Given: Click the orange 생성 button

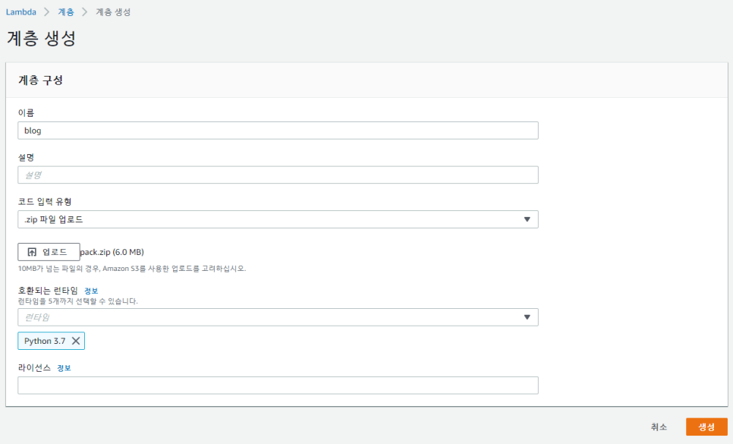Looking at the screenshot, I should tap(706, 427).
